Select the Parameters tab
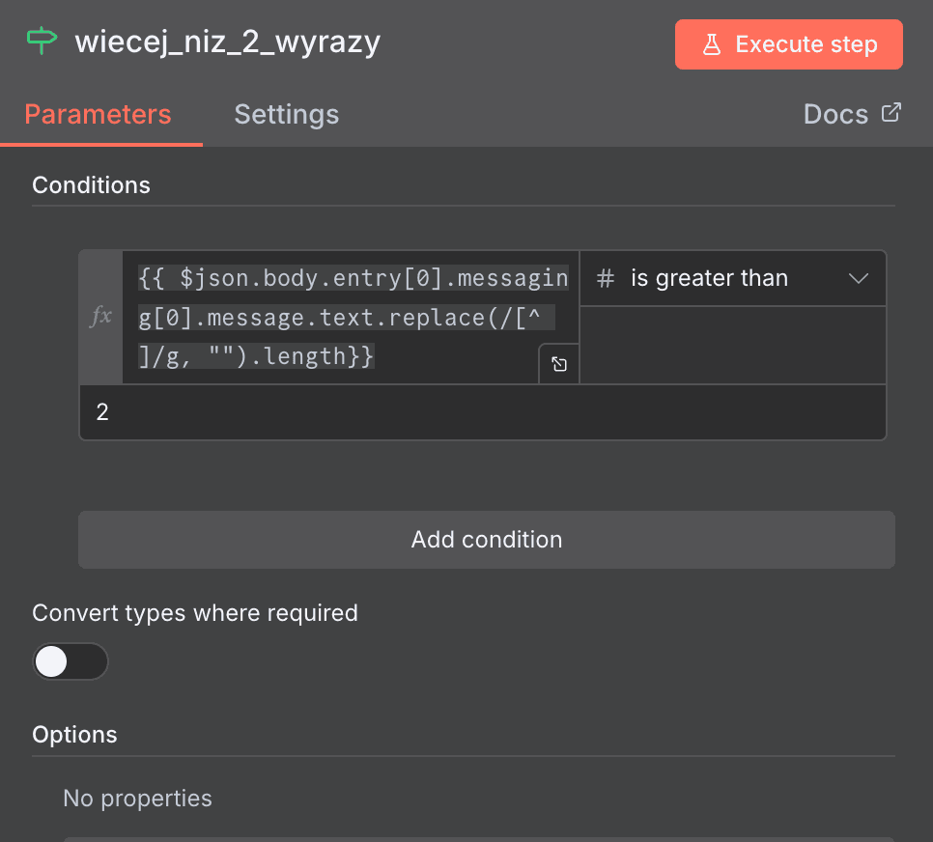Viewport: 933px width, 842px height. [x=97, y=114]
